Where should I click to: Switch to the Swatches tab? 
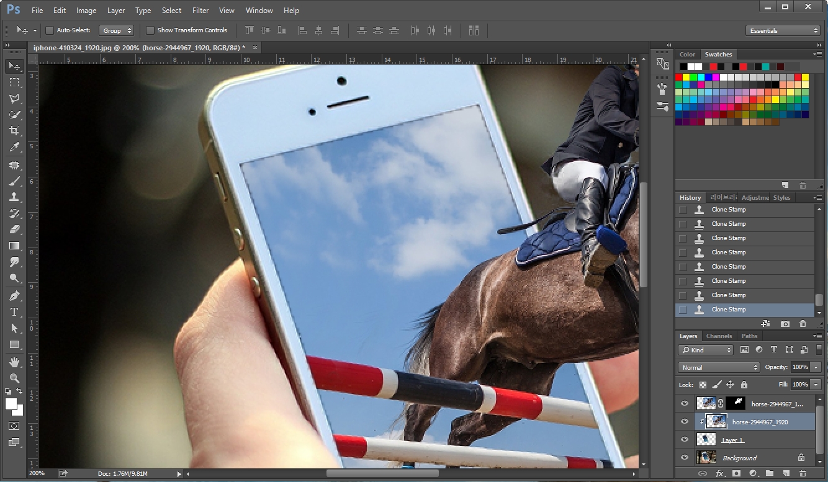coord(718,54)
